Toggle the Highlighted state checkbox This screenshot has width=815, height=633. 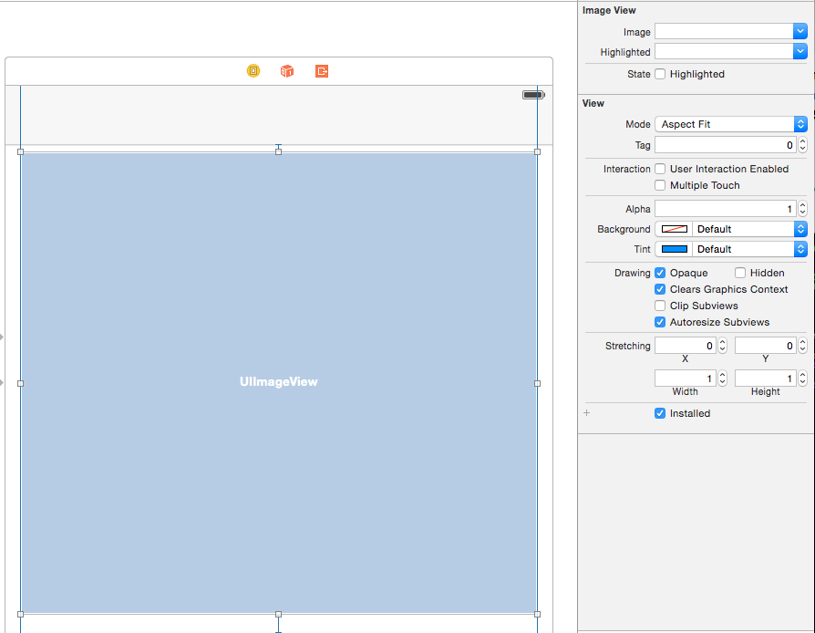pyautogui.click(x=660, y=74)
